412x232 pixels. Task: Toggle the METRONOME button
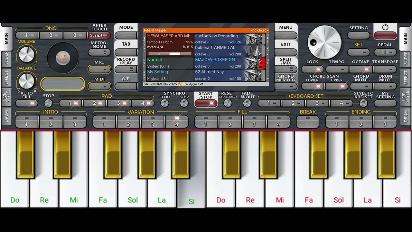pos(99,52)
